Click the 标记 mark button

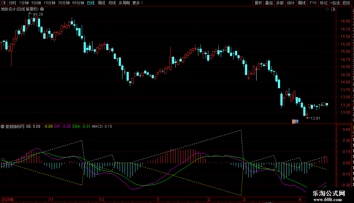tap(324, 3)
